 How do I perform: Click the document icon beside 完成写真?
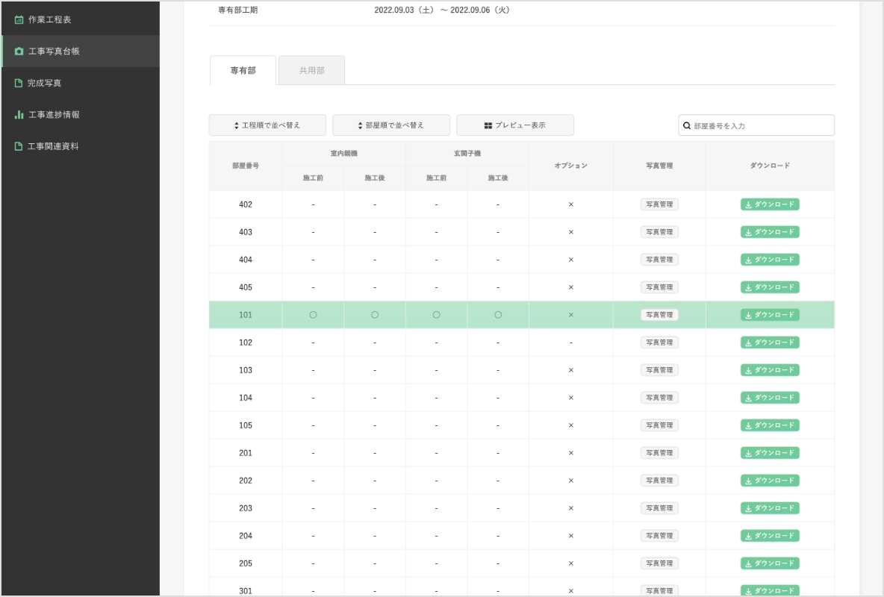point(19,83)
